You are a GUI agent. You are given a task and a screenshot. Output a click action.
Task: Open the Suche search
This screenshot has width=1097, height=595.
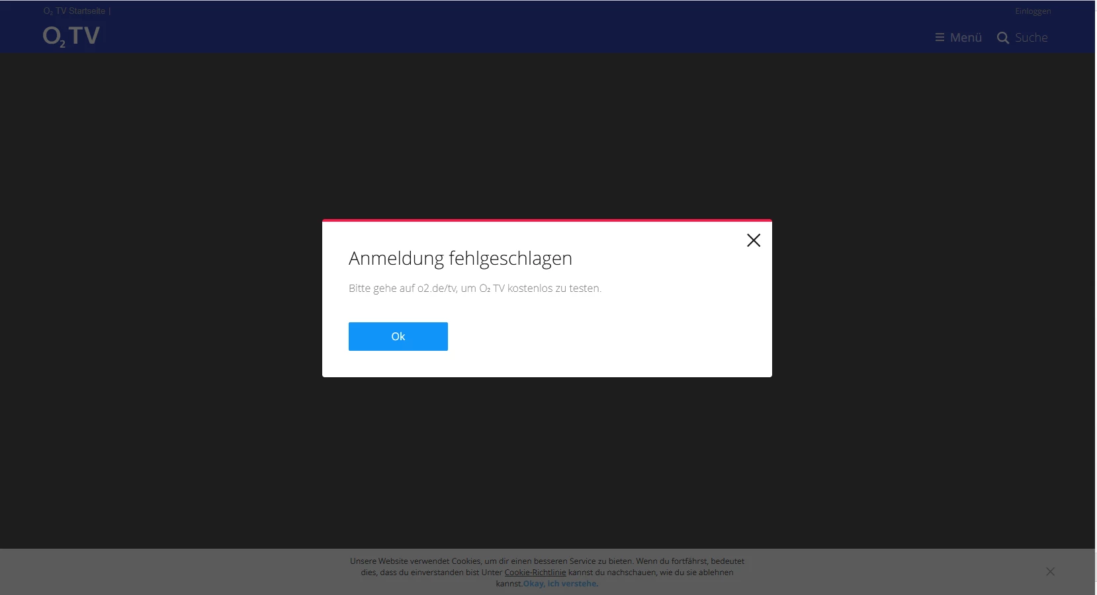(1022, 38)
